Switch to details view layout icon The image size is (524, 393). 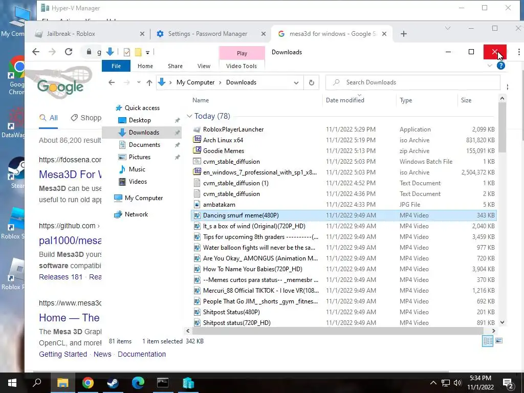pyautogui.click(x=488, y=341)
